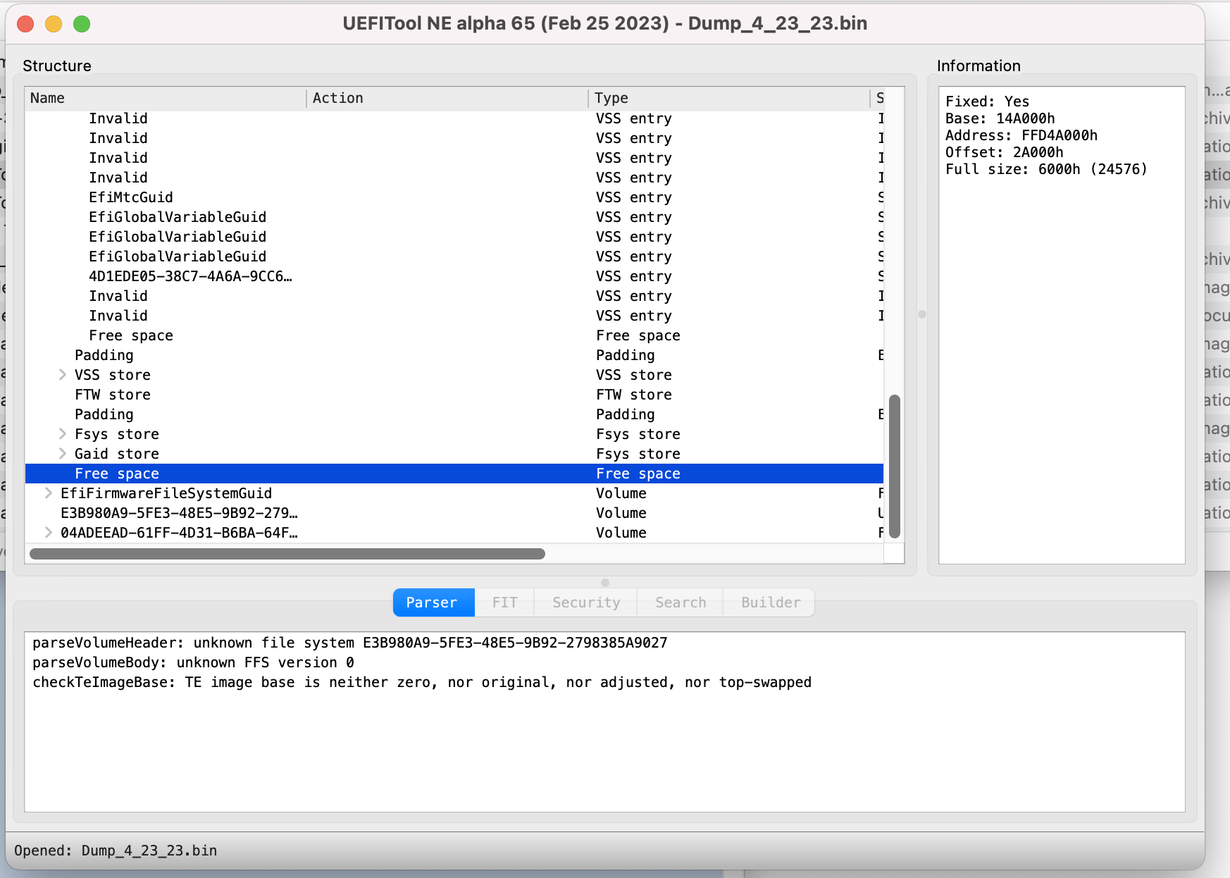Click the 'Fixed: Yes' info line
Screen dimensions: 1230x878
(x=987, y=101)
